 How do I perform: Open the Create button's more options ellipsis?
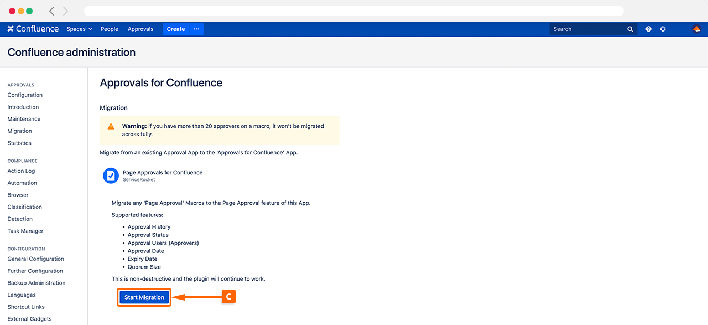(196, 28)
